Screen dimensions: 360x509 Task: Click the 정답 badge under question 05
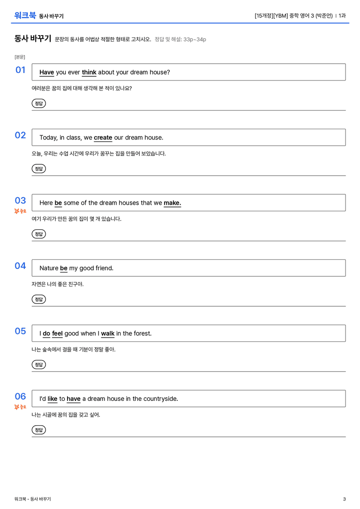tap(38, 365)
